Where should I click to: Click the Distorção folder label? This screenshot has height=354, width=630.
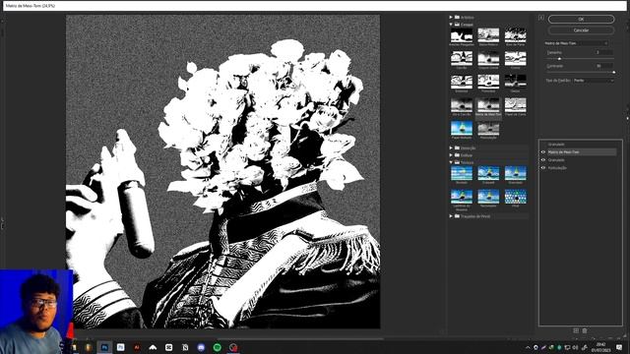coord(469,148)
